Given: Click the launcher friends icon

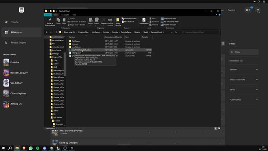Looking at the screenshot, I should 248,10.
